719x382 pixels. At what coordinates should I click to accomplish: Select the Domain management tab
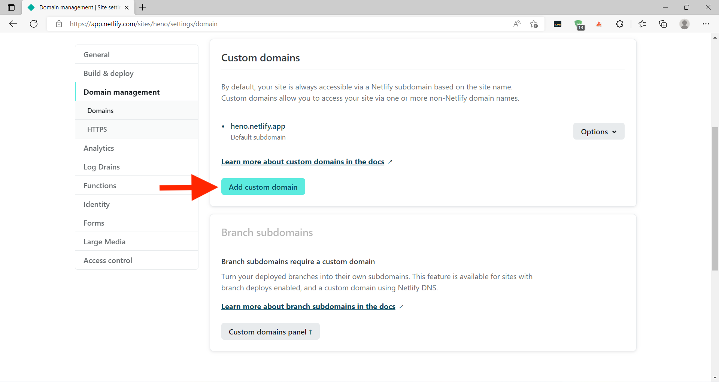[x=121, y=92]
